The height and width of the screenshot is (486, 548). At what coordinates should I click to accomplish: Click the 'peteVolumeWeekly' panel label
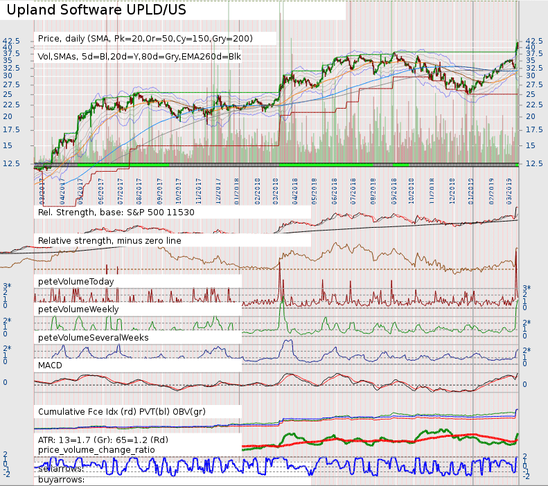[78, 309]
